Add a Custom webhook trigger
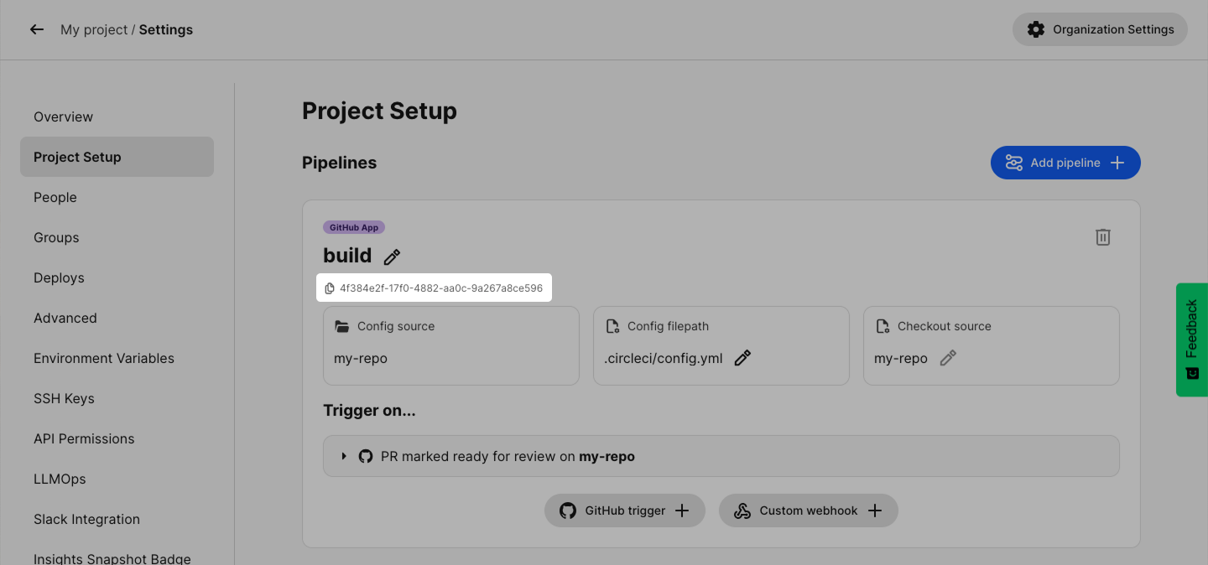 [808, 511]
